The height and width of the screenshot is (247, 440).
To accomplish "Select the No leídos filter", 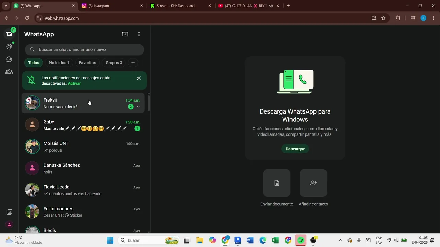I will [x=59, y=63].
